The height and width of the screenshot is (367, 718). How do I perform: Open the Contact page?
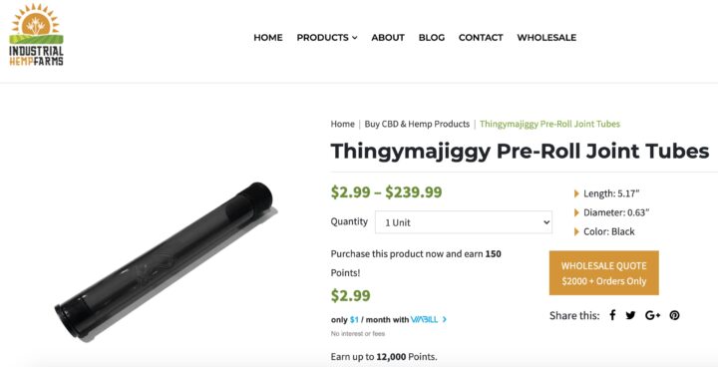tap(481, 38)
